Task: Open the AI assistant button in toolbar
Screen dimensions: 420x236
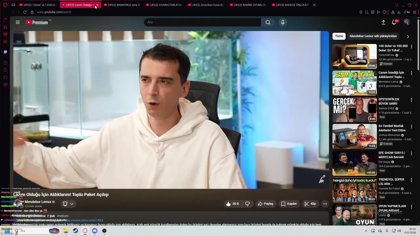Action: coord(407,12)
